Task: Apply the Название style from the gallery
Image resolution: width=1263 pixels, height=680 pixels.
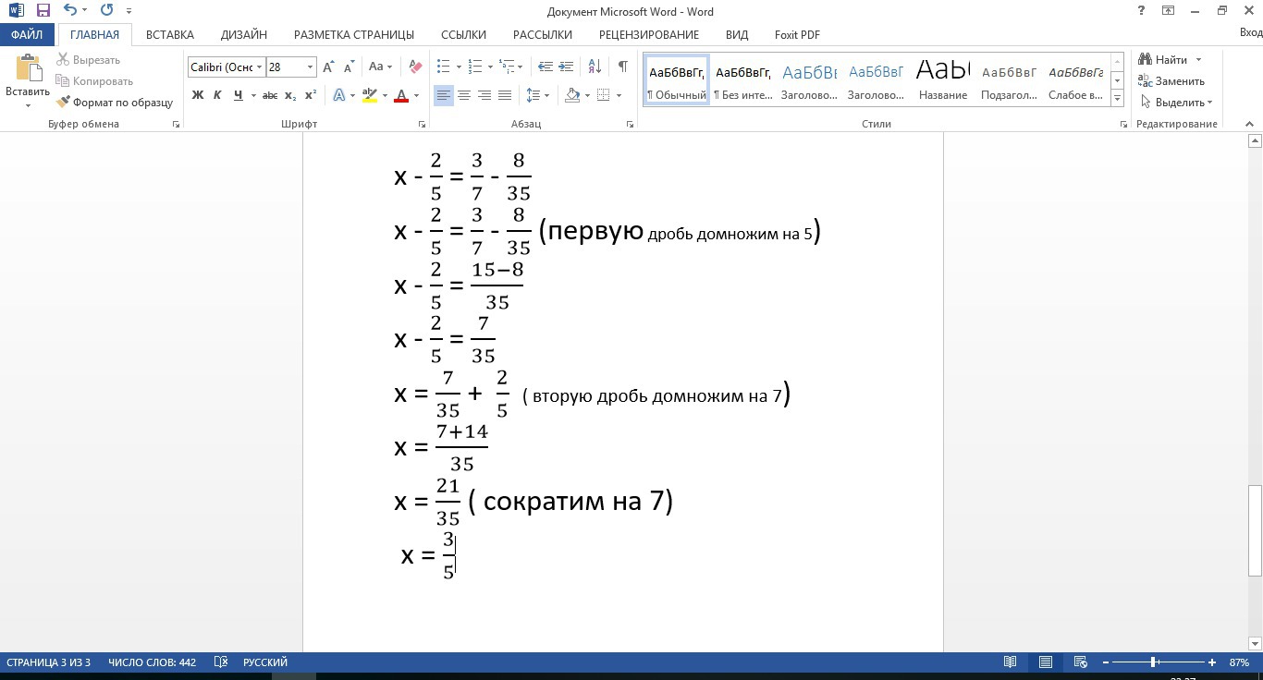Action: click(943, 79)
